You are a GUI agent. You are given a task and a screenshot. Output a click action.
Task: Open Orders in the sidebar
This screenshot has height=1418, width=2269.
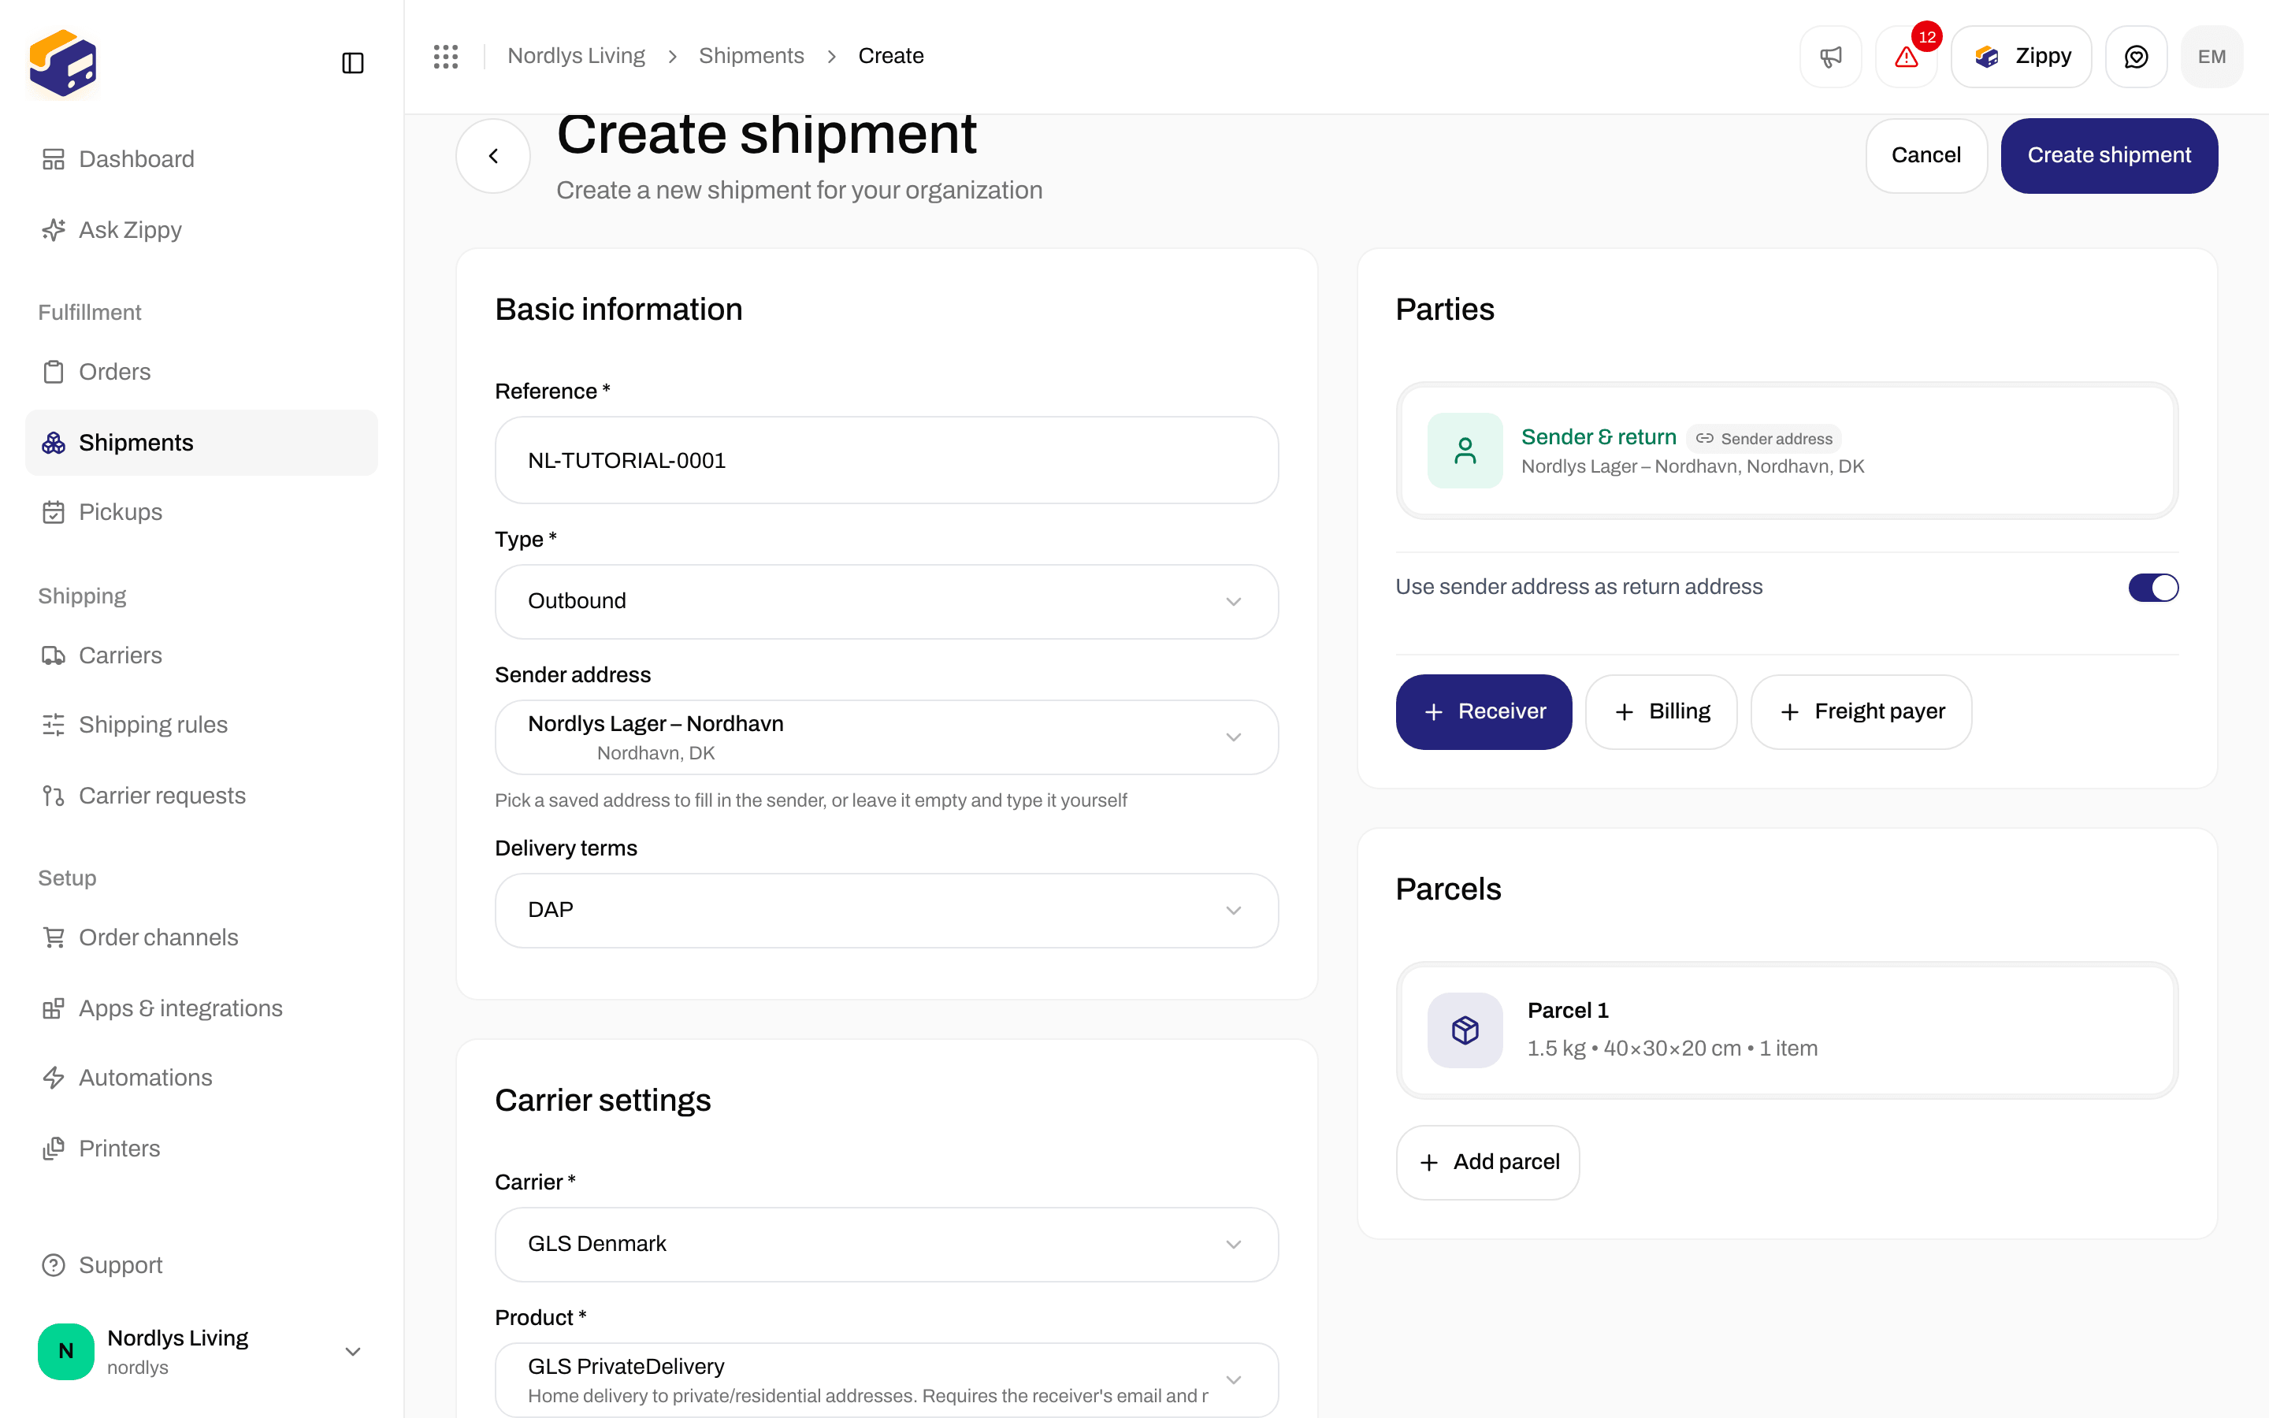202,371
